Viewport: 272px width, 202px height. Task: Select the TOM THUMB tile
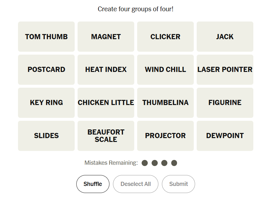click(46, 37)
